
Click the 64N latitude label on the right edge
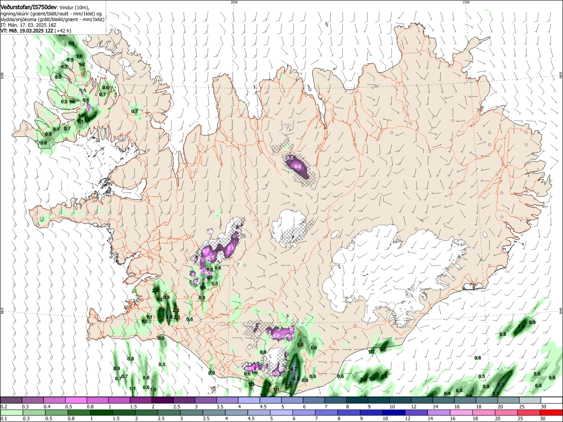[x=561, y=311]
